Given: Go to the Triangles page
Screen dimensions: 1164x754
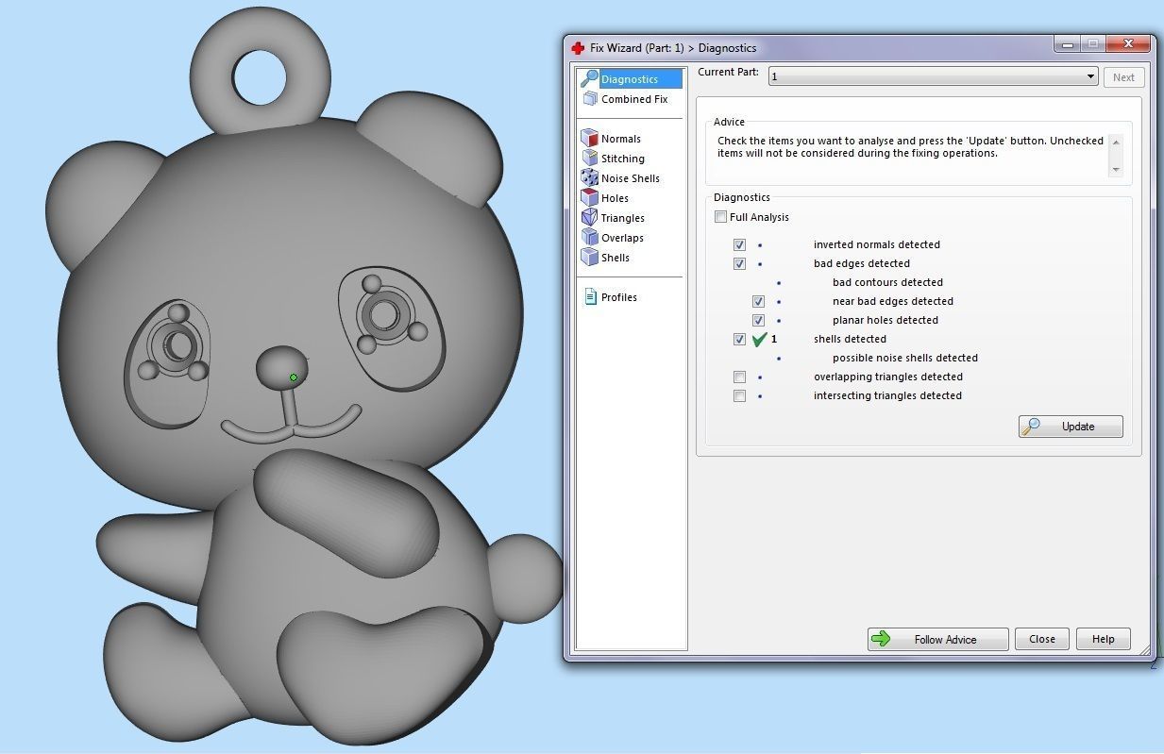Looking at the screenshot, I should click(x=623, y=218).
